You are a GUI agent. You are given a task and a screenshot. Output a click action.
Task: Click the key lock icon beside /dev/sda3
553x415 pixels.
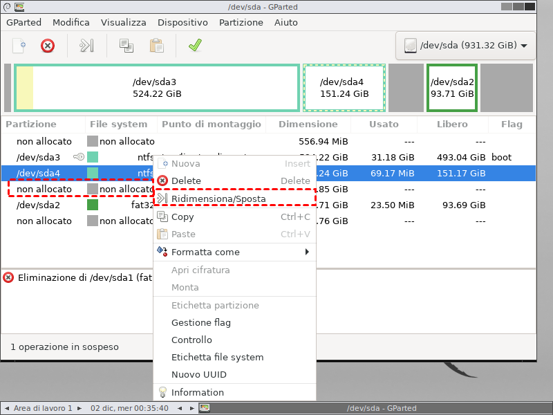click(x=79, y=157)
